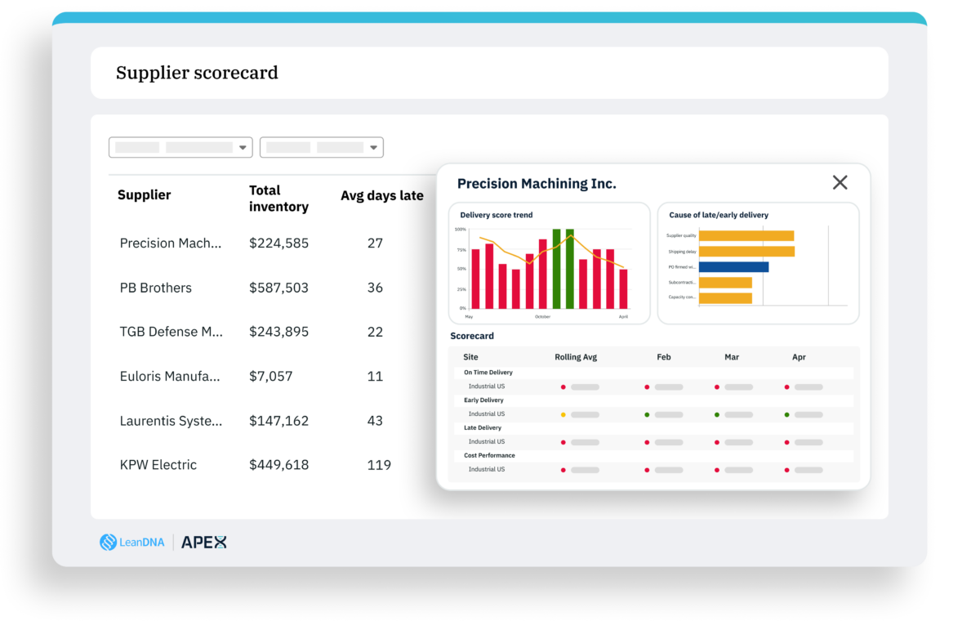Click the Supplier scorecard page title
Viewport: 980px width, 621px height.
click(x=197, y=73)
